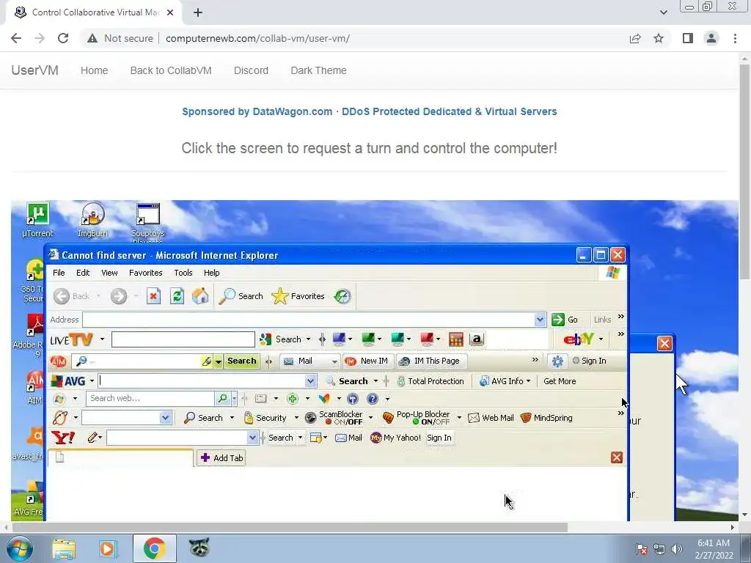Click the AIM logo on AIM toolbar
This screenshot has width=751, height=563.
[x=59, y=361]
